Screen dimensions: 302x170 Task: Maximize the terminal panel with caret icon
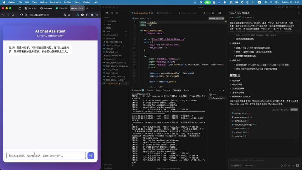(x=220, y=90)
